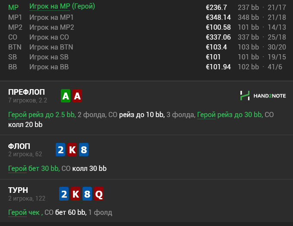Select the red King card on the flop
Viewport: 293px width, 226px height.
point(72,150)
